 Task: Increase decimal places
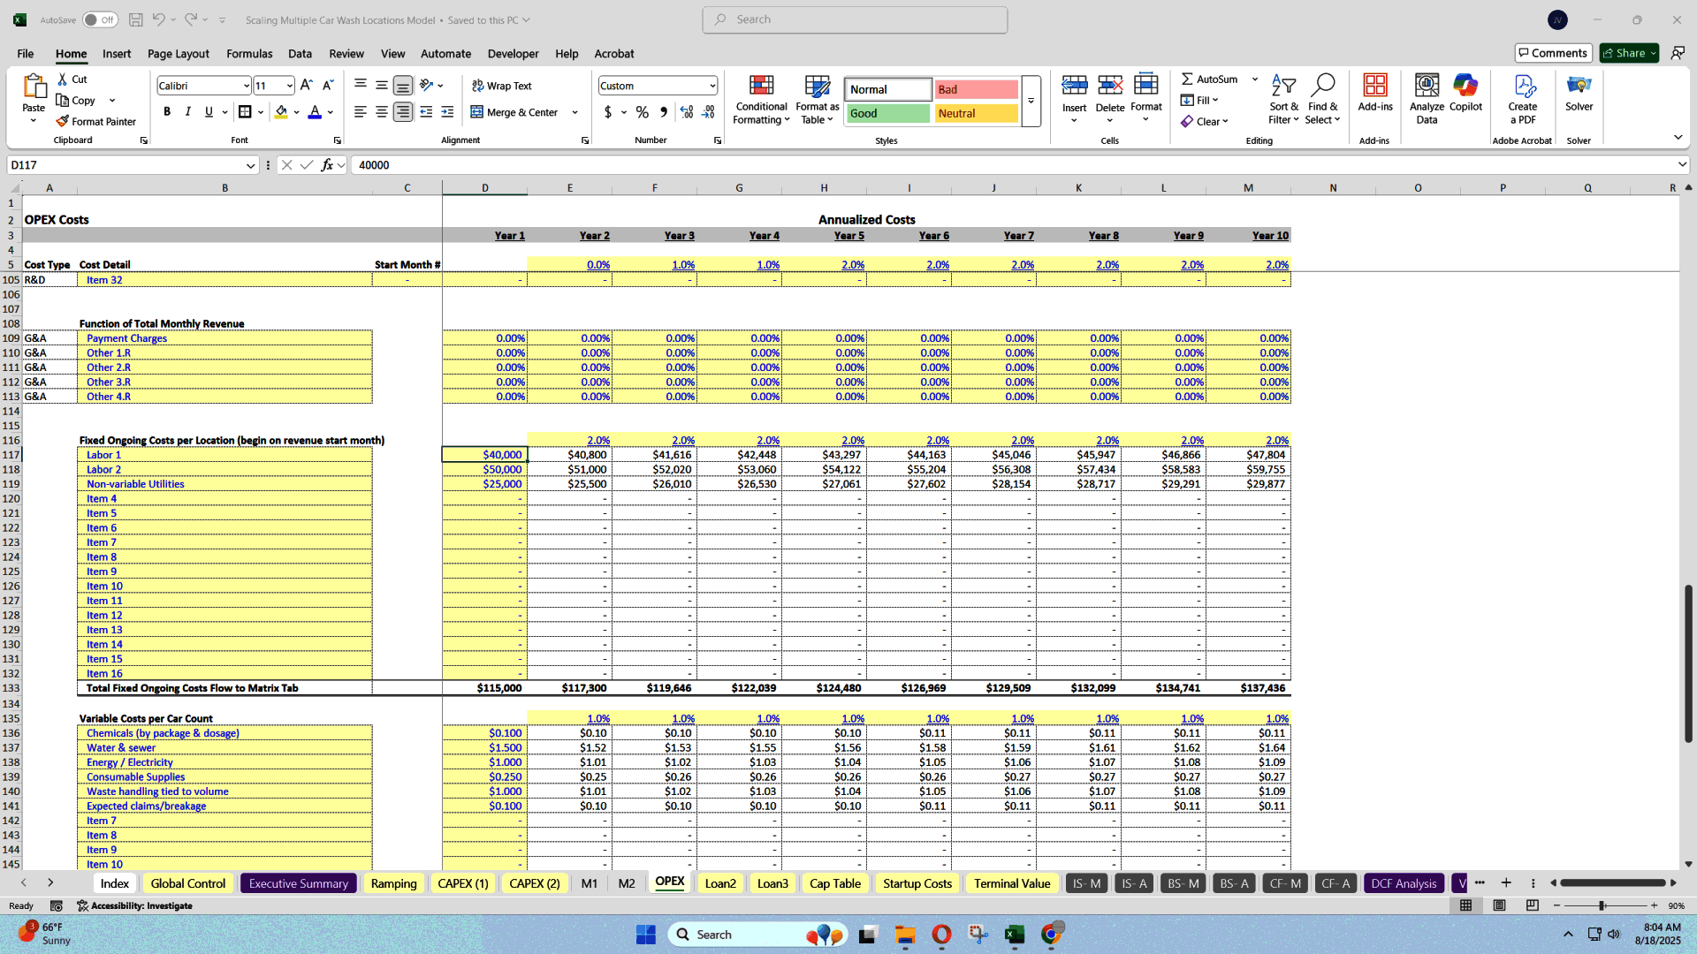[687, 112]
